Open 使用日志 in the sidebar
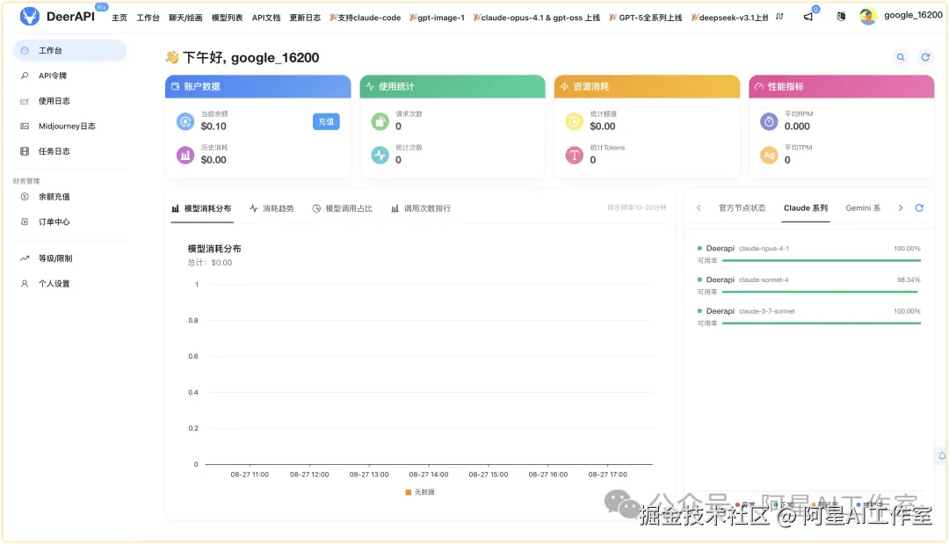This screenshot has width=949, height=544. [x=70, y=101]
